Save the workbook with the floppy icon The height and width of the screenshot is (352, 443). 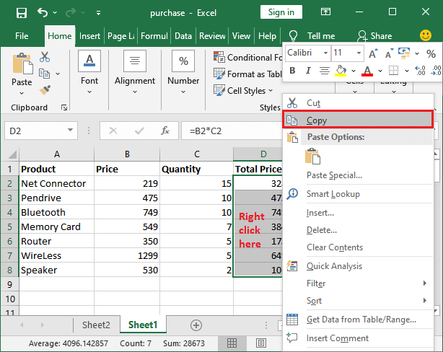click(22, 13)
